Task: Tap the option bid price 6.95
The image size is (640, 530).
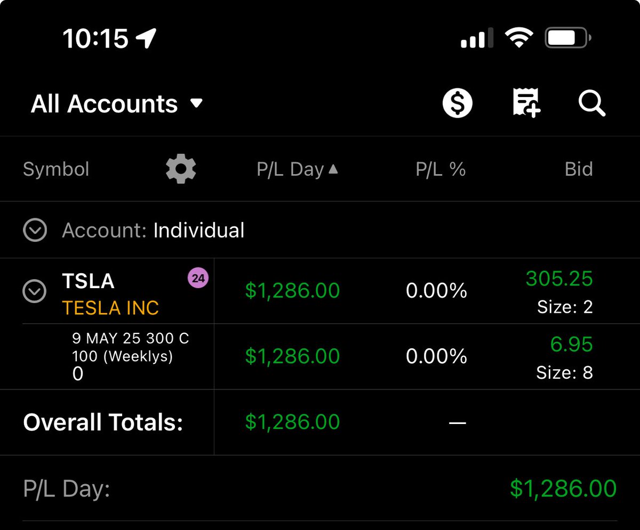Action: coord(571,344)
